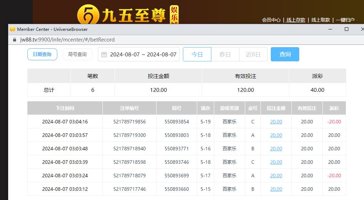The width and height of the screenshot is (364, 200).
Task: Open bet amount link for order 521789717746
Action: click(276, 189)
